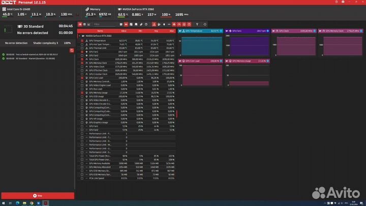366x206 pixels.
Task: Enable the GPU Hot Spot Temperature checkbox
Action: 82,44
